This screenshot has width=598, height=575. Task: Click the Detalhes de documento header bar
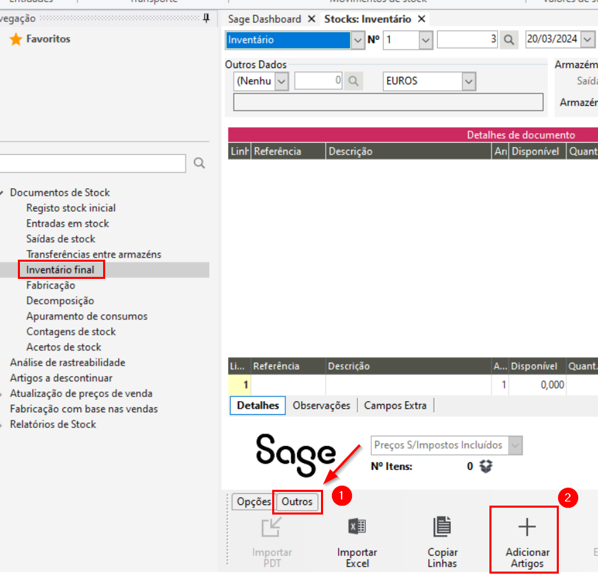(x=413, y=135)
